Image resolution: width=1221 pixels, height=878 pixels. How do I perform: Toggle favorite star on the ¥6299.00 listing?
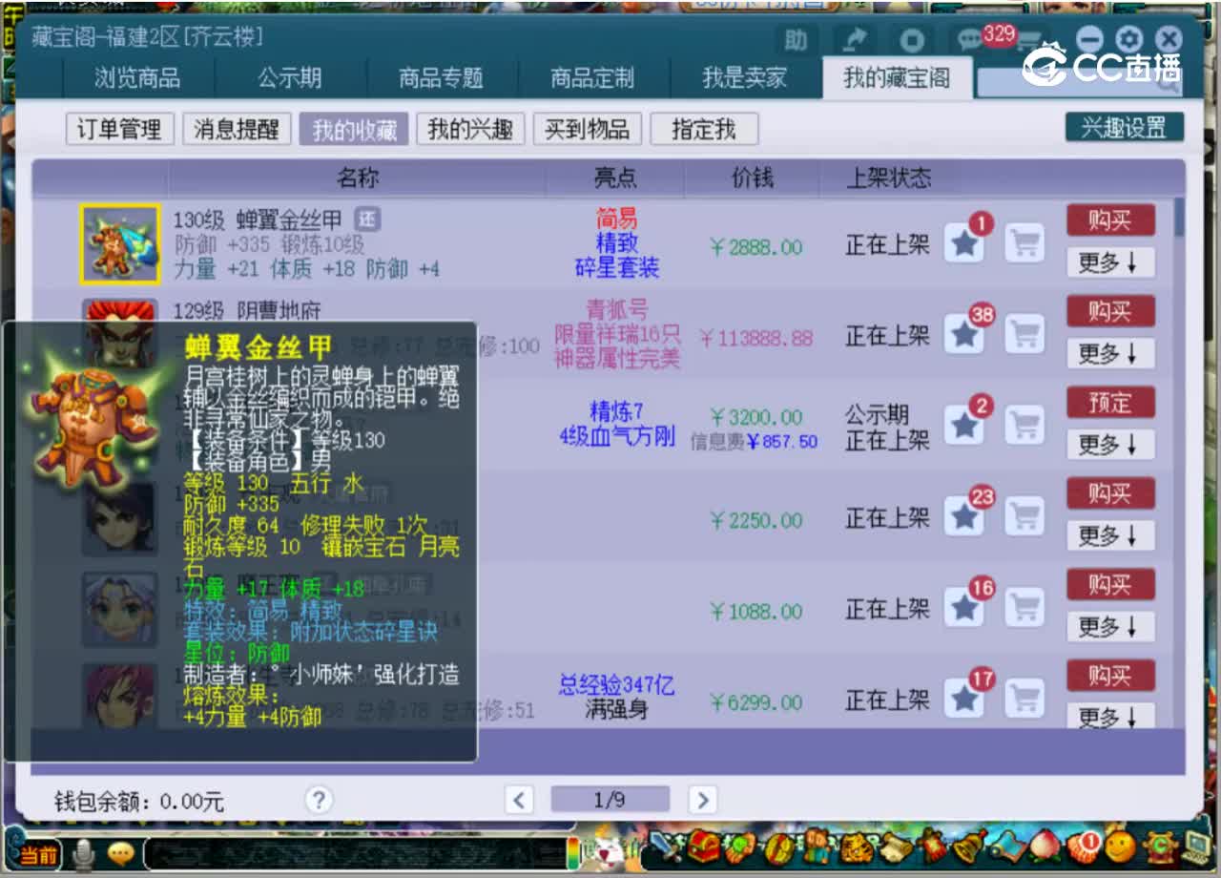pos(965,699)
